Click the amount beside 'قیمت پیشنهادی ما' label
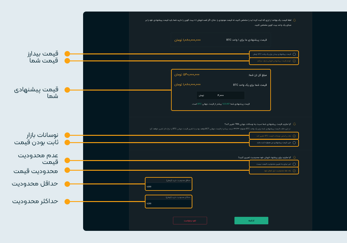The image size is (347, 243). 187,40
